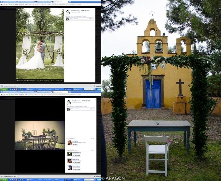Click camera icon in upper comment box
This screenshot has width=221, height=181.
[90, 19]
